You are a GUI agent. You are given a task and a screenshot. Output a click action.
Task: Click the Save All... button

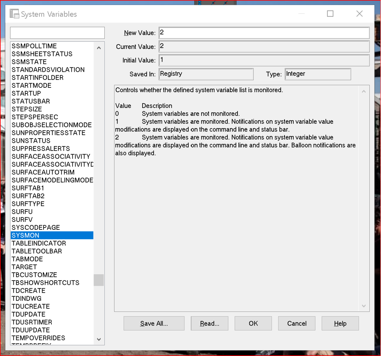tap(154, 324)
